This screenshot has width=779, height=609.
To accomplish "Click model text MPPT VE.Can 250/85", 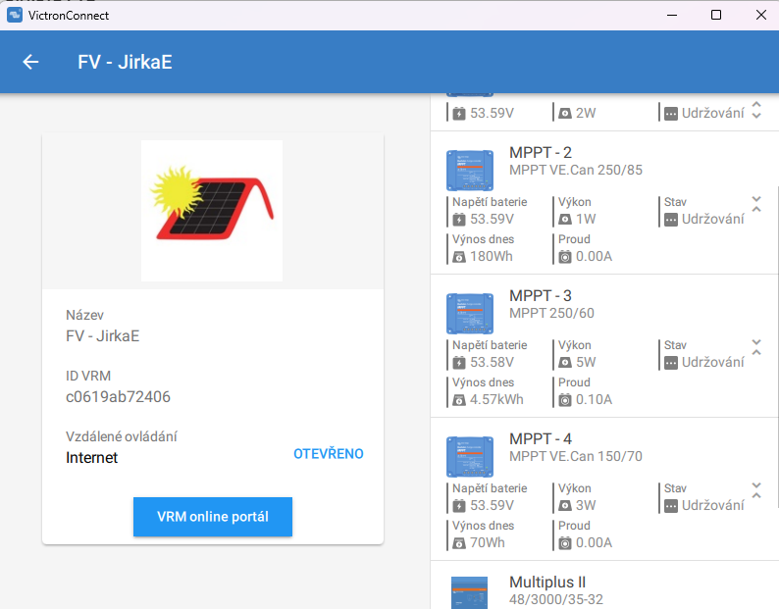I will 575,170.
